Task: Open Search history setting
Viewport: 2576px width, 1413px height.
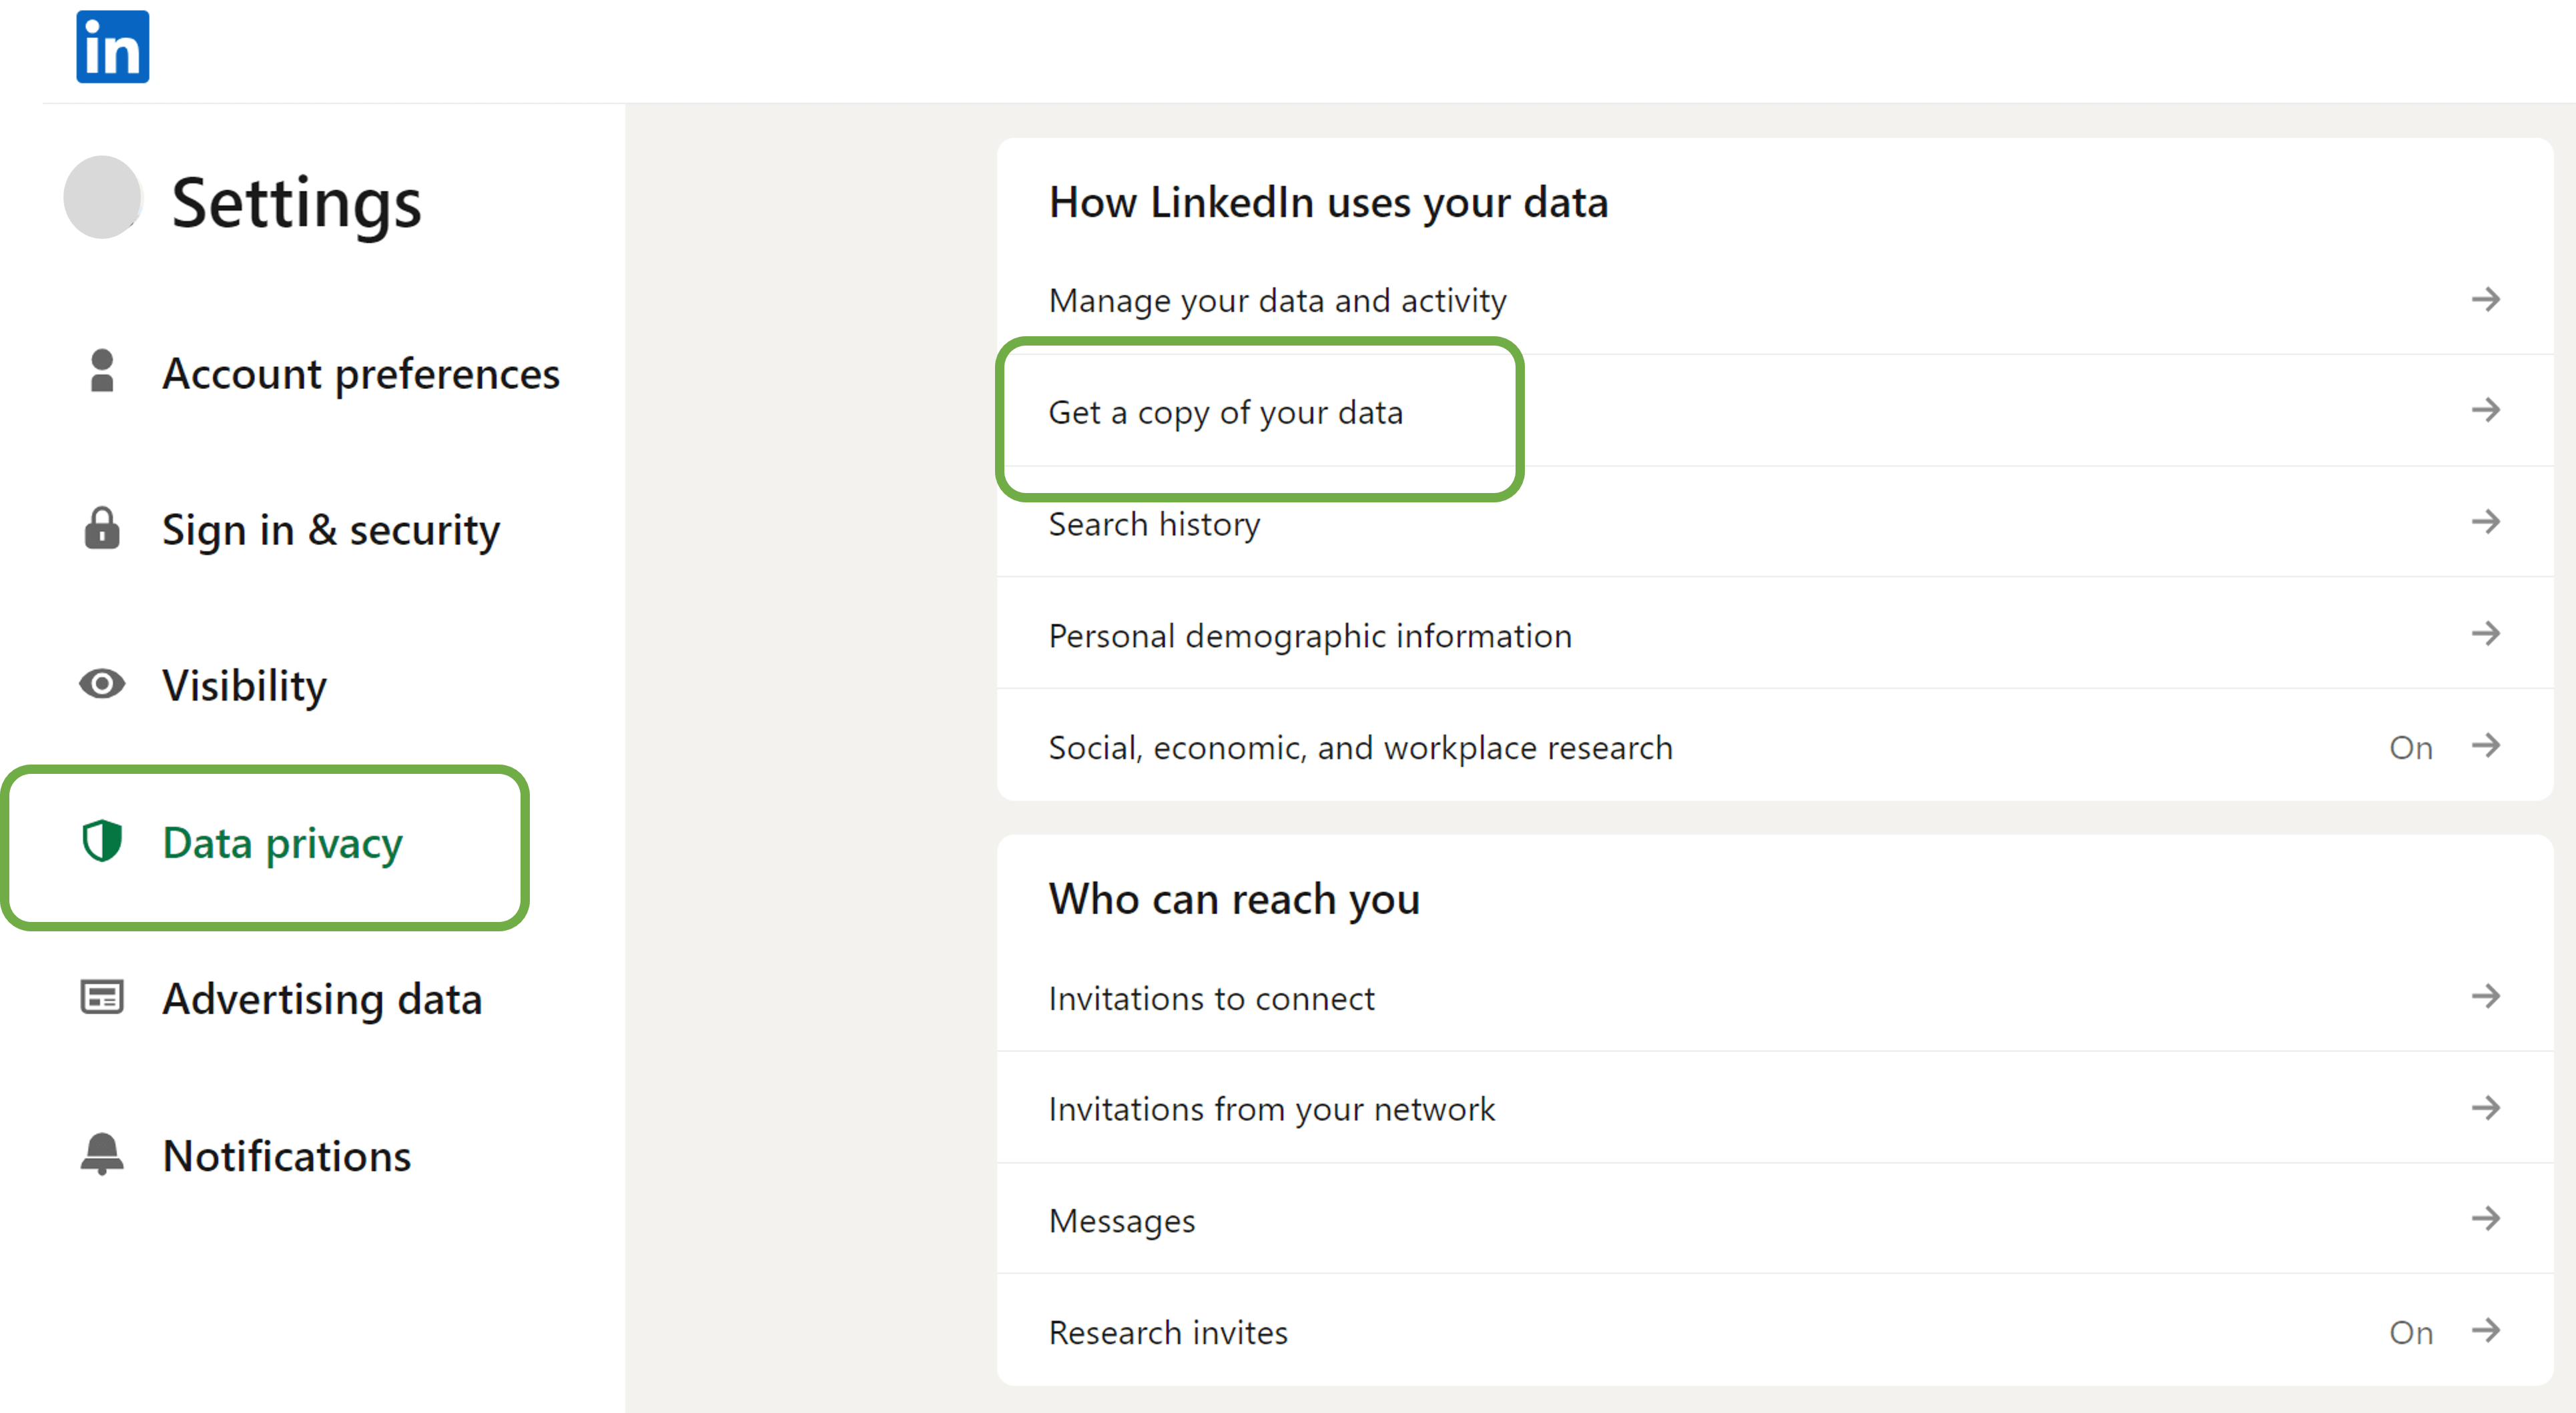Action: click(1775, 522)
